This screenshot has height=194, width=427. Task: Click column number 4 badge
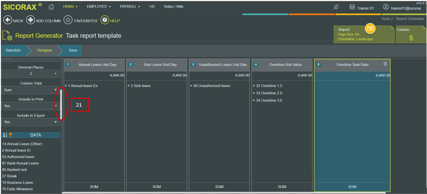pos(256,65)
